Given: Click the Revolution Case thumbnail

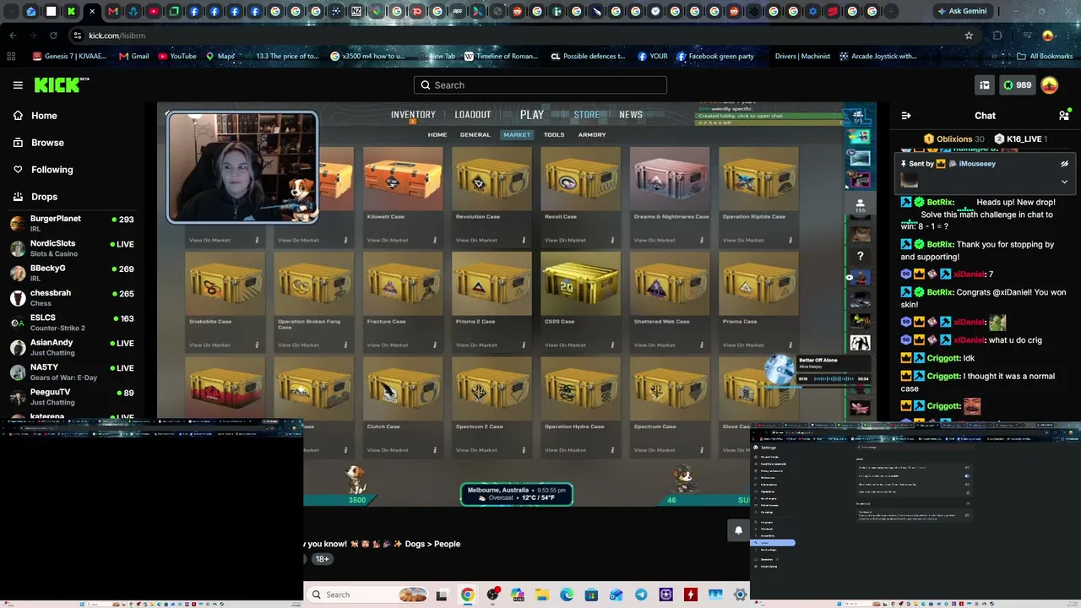Looking at the screenshot, I should click(x=492, y=179).
